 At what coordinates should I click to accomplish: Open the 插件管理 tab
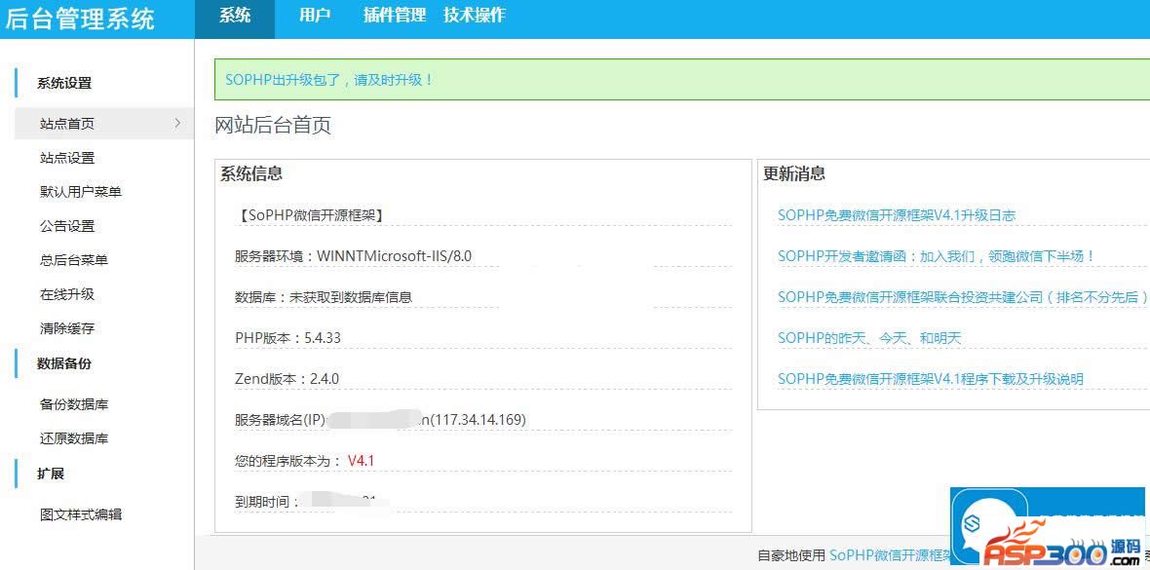(x=395, y=16)
